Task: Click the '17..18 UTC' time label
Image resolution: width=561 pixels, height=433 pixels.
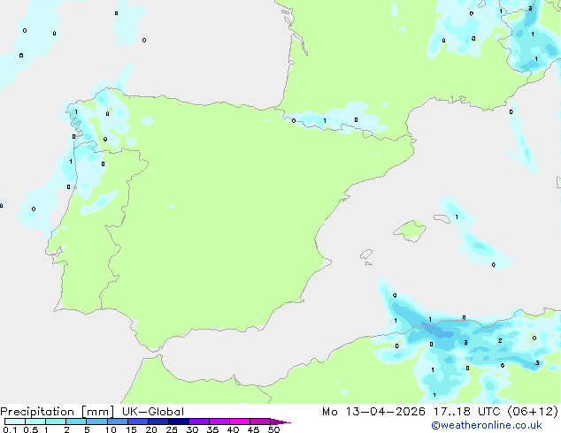Action: [x=466, y=412]
